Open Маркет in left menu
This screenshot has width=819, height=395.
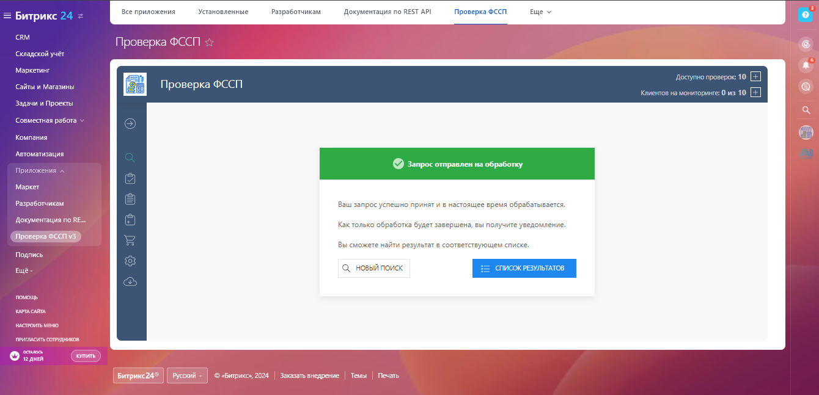tap(28, 187)
